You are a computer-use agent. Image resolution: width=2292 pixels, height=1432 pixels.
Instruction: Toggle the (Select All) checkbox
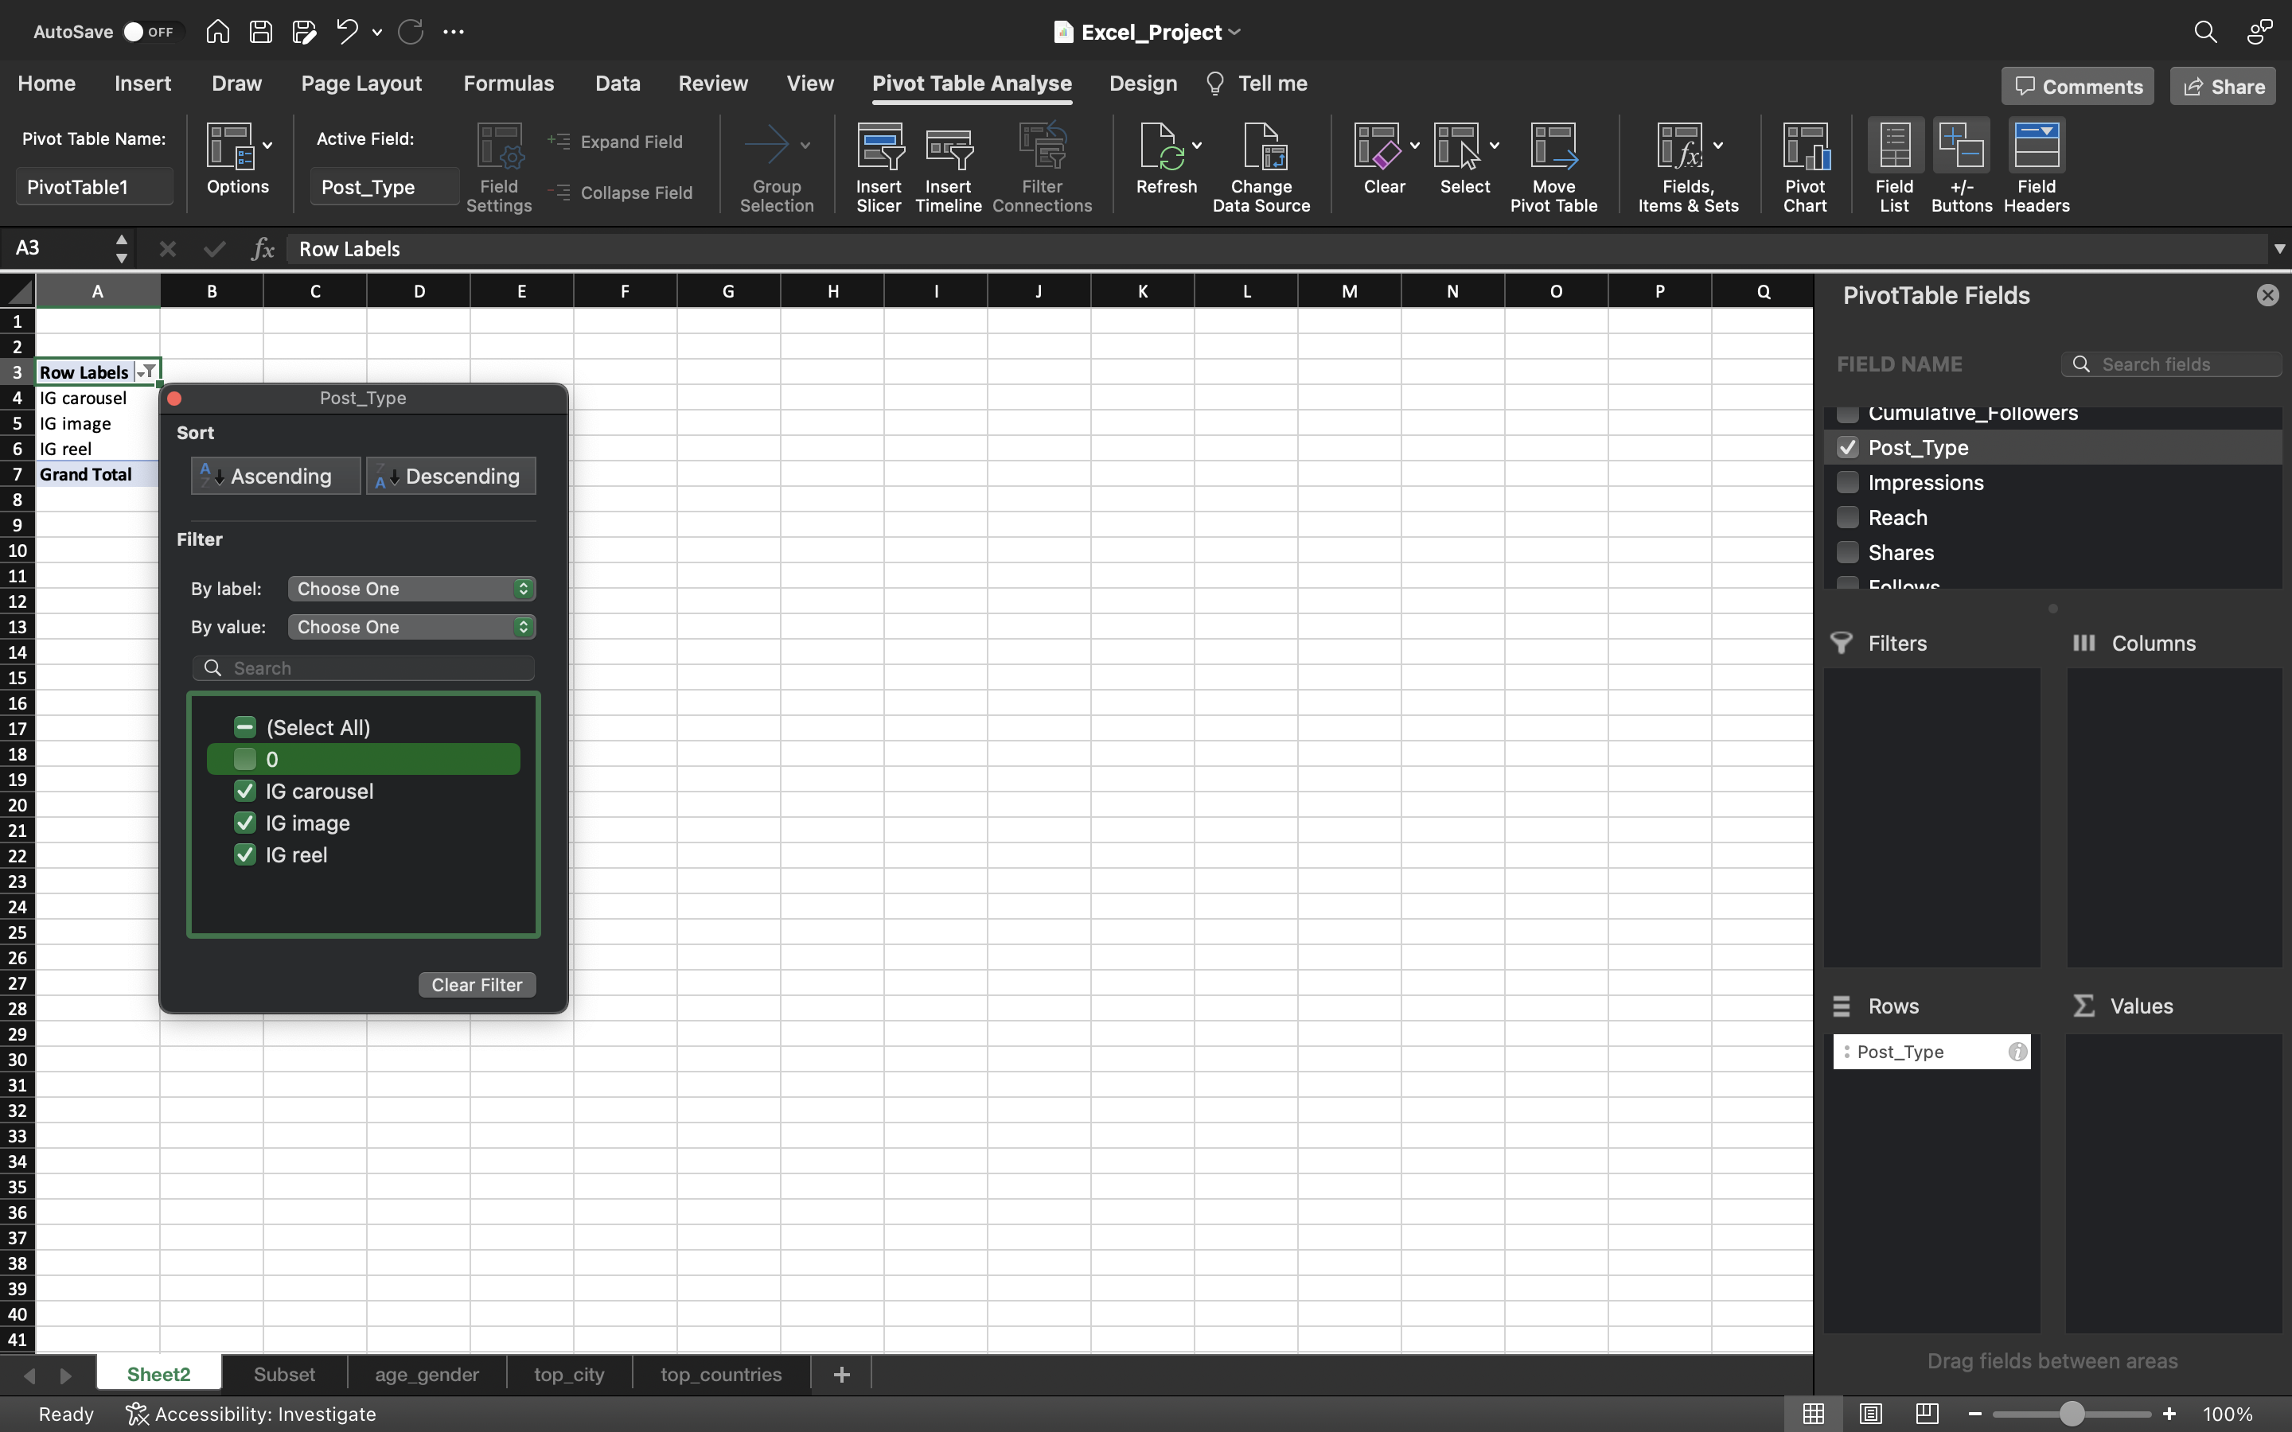(x=244, y=727)
